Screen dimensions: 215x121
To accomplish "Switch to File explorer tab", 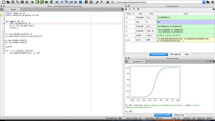I will click(x=175, y=54).
